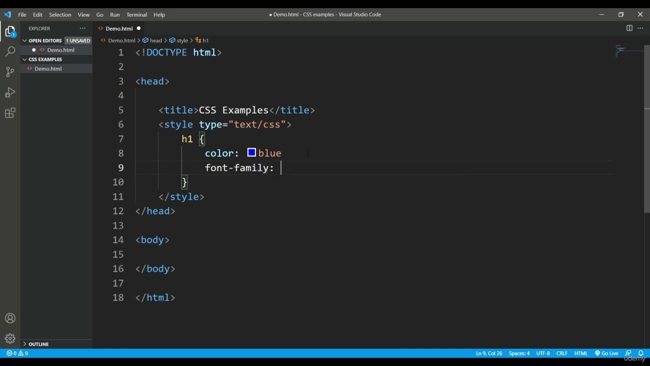Click the 1 UNSAVED badge
Screen dimensions: 650x366
tap(78, 41)
